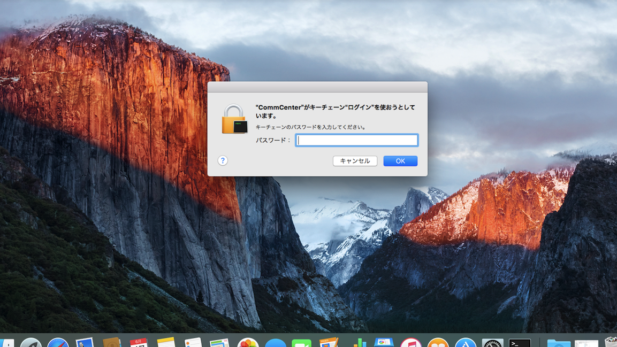Open iTunes music icon in Dock
This screenshot has height=347, width=617.
[x=410, y=343]
